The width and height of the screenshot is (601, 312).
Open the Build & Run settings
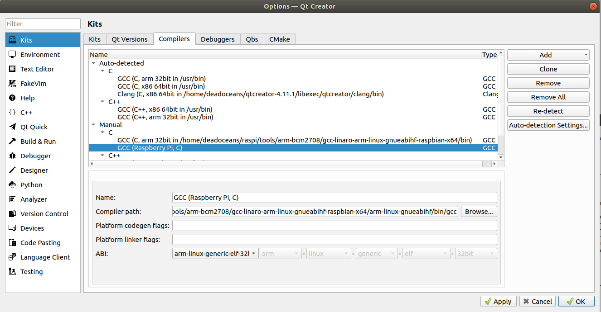pos(43,142)
